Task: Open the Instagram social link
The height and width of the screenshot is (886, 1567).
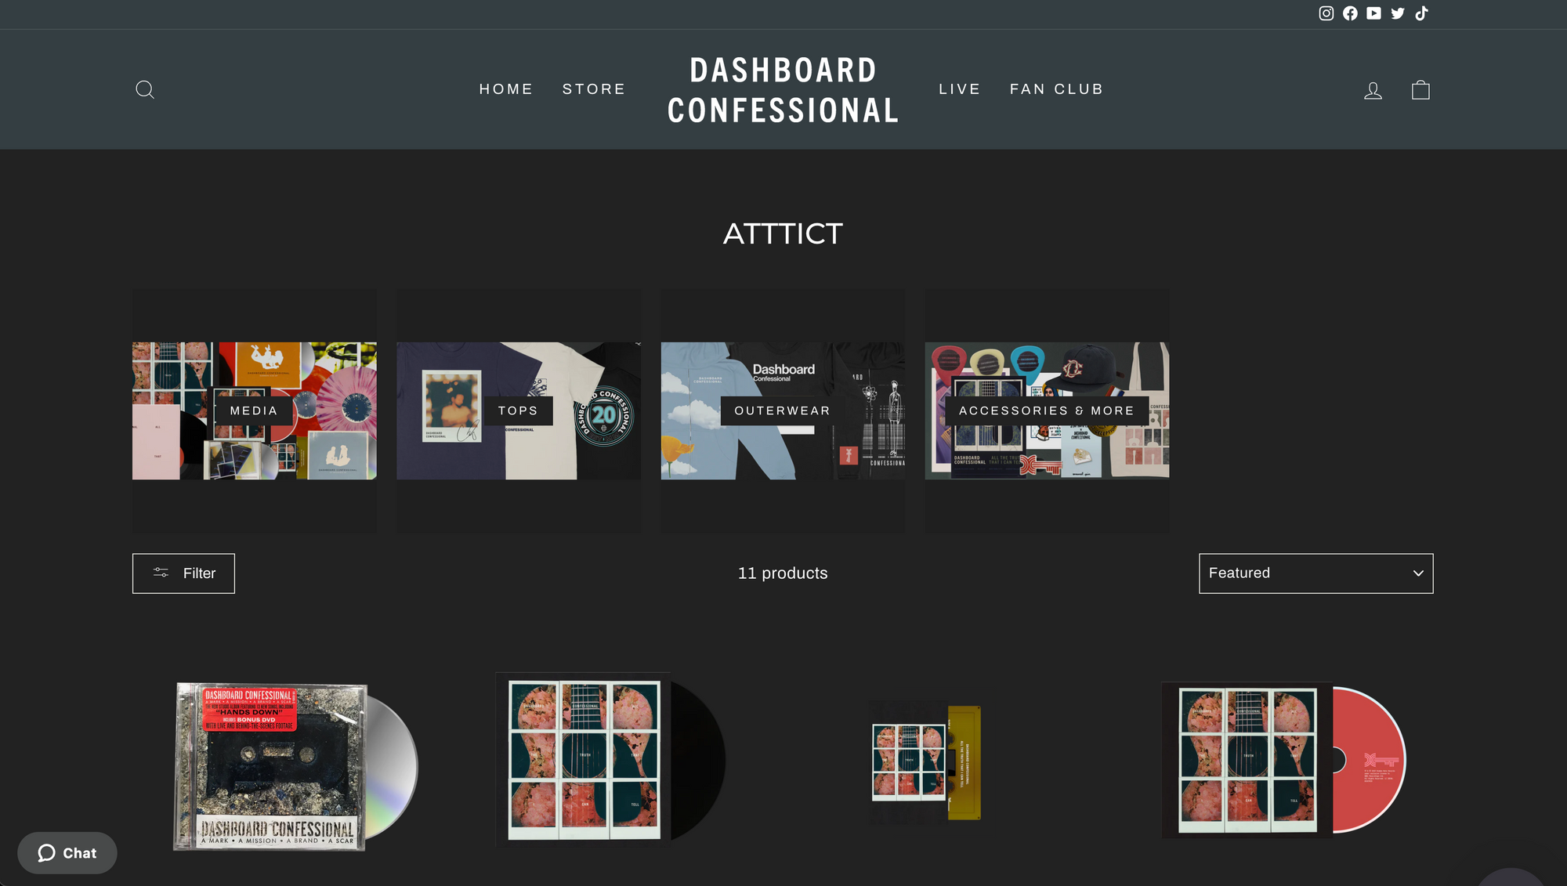Action: [x=1326, y=13]
